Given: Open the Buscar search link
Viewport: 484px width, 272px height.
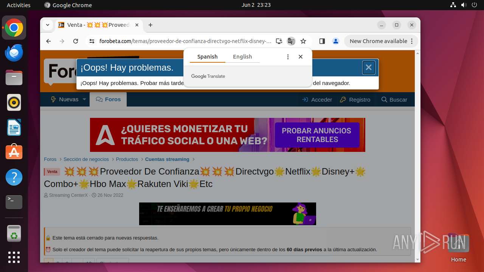Looking at the screenshot, I should click(x=394, y=99).
